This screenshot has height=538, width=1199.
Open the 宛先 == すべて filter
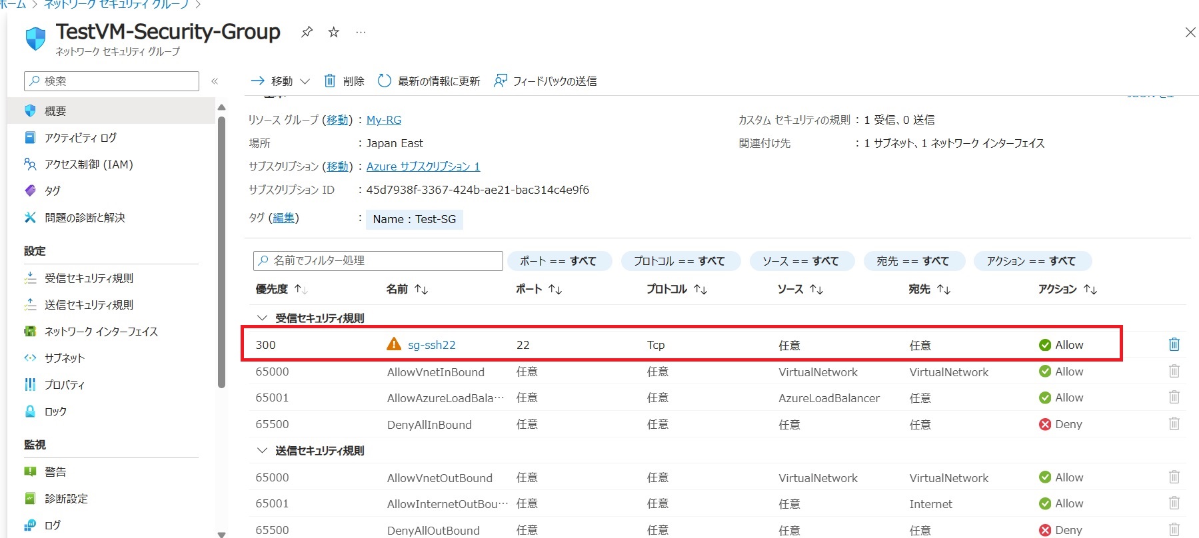click(x=913, y=261)
